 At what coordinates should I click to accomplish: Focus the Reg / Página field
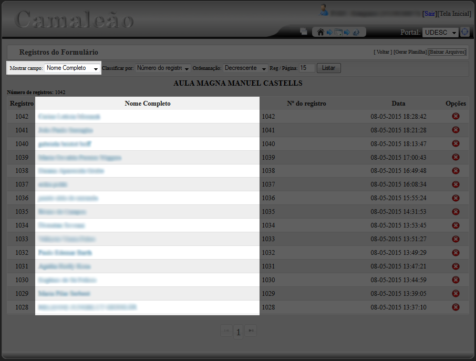pos(307,68)
